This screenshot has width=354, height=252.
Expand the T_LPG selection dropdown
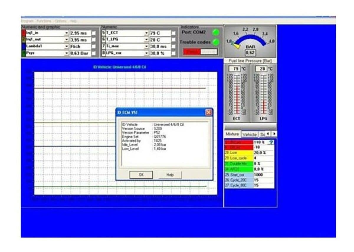point(146,39)
